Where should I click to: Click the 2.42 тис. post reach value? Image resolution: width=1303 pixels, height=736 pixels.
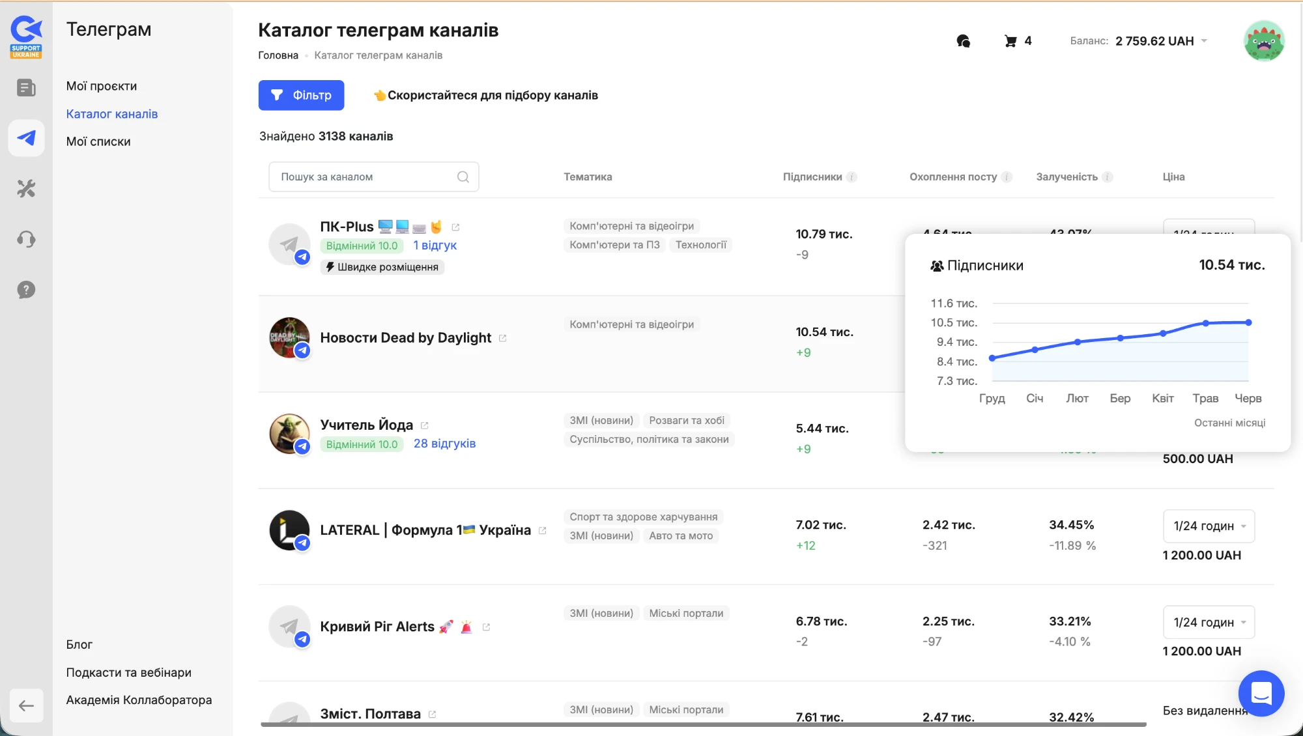pos(949,525)
